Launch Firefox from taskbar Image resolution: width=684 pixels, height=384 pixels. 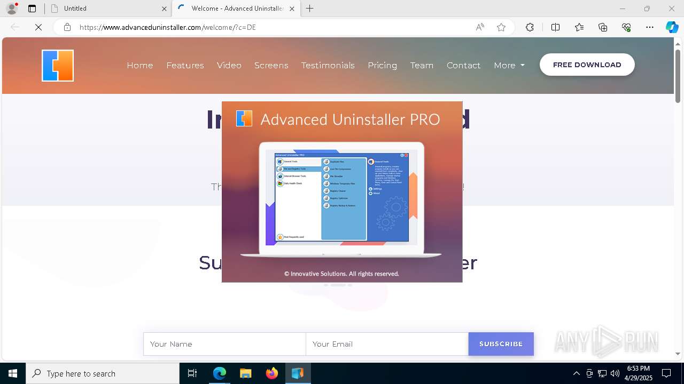[271, 373]
